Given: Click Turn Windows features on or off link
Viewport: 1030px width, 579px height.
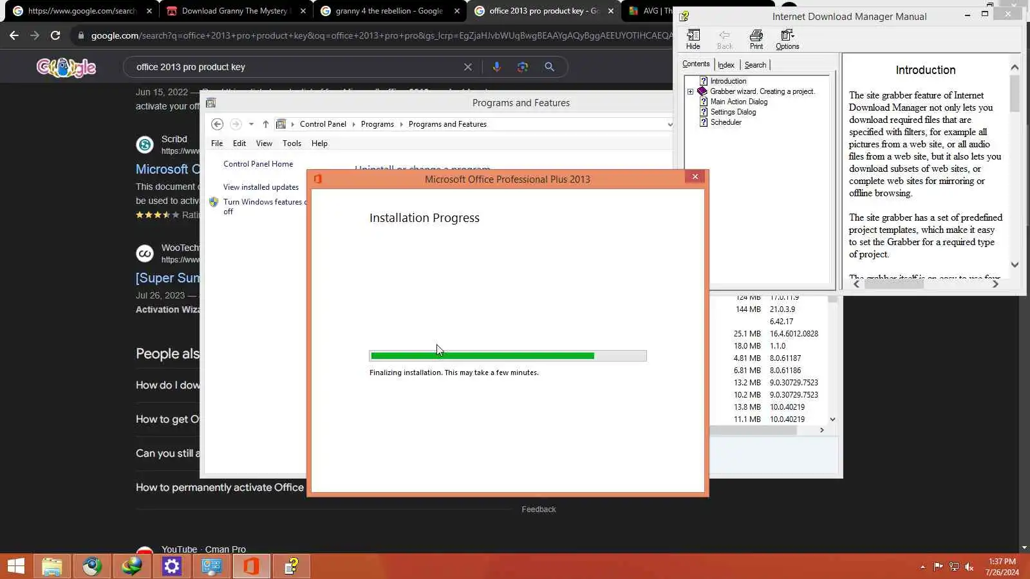Looking at the screenshot, I should pos(265,207).
